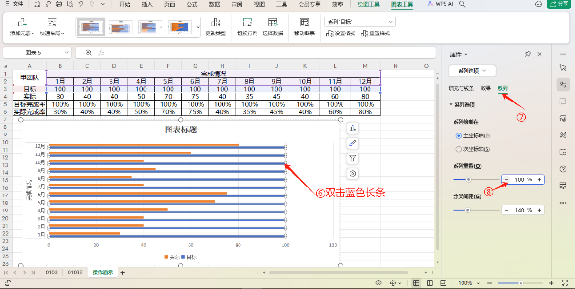Open the 添加元素 (Add Element) tool
The width and height of the screenshot is (575, 289).
point(22,27)
